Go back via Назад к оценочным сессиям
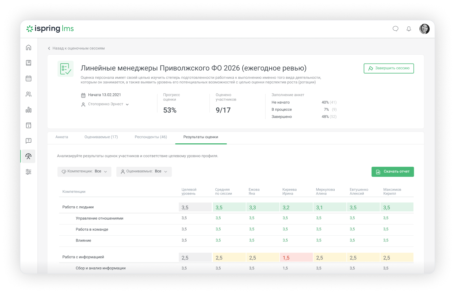The width and height of the screenshot is (455, 294). [76, 48]
